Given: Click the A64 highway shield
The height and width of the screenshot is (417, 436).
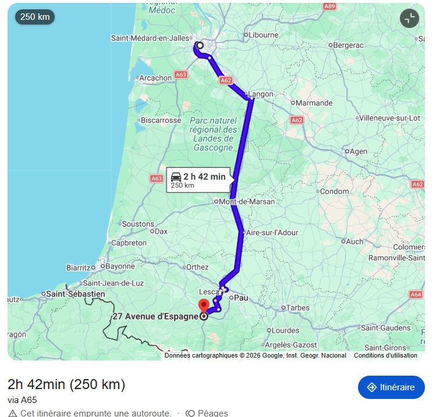Looking at the screenshot, I should coord(416,294).
